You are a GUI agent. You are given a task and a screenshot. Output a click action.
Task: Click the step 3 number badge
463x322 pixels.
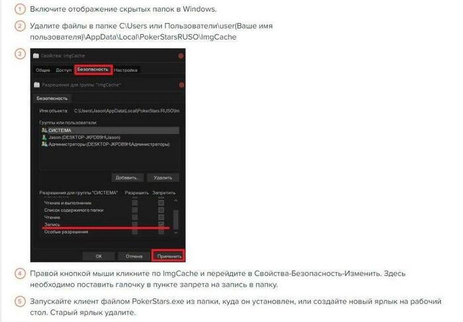pos(20,54)
